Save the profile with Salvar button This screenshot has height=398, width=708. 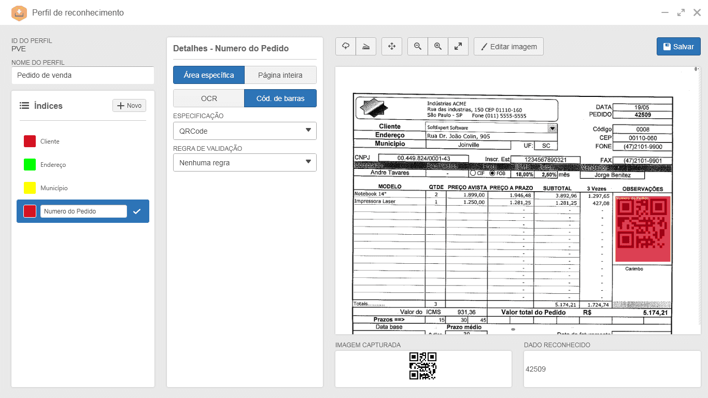[678, 47]
